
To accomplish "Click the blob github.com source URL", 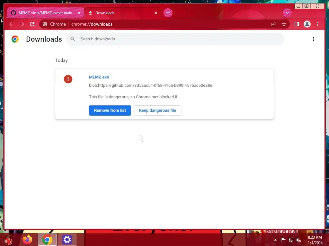I will (150, 85).
